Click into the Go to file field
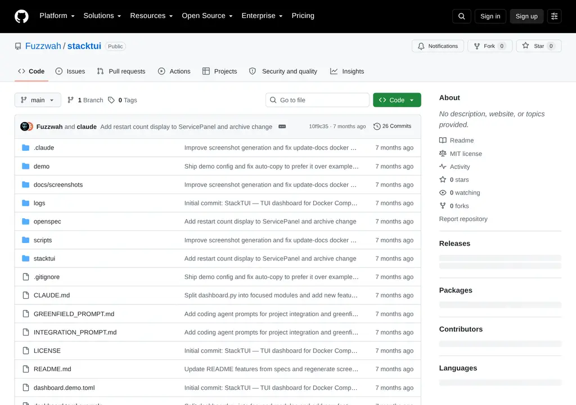 pyautogui.click(x=317, y=100)
